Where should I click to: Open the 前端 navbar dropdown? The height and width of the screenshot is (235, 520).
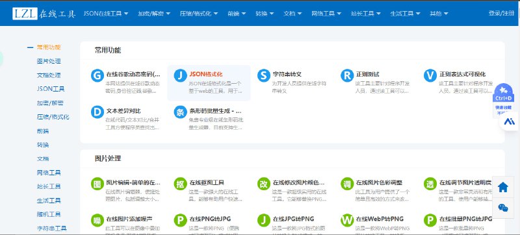point(237,14)
